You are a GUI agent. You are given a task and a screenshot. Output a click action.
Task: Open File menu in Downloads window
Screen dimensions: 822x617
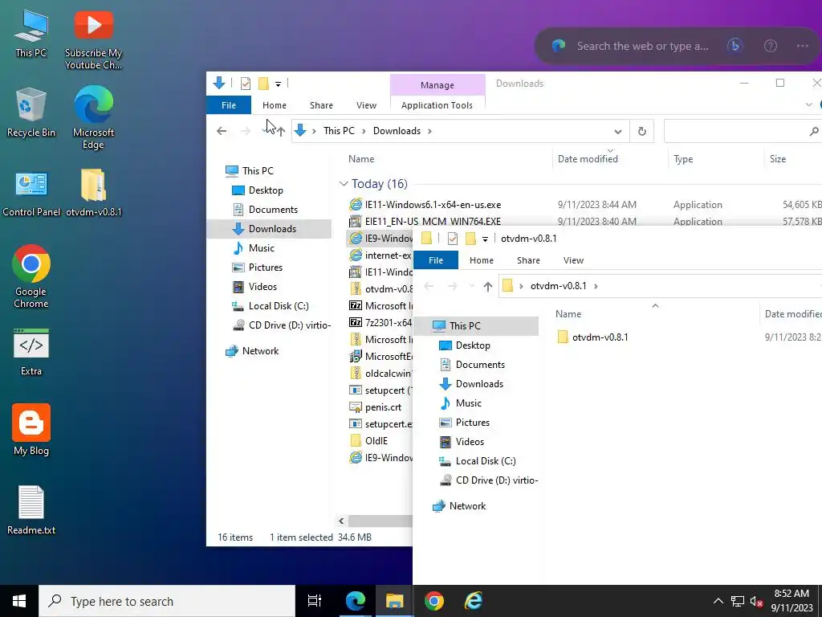click(229, 105)
